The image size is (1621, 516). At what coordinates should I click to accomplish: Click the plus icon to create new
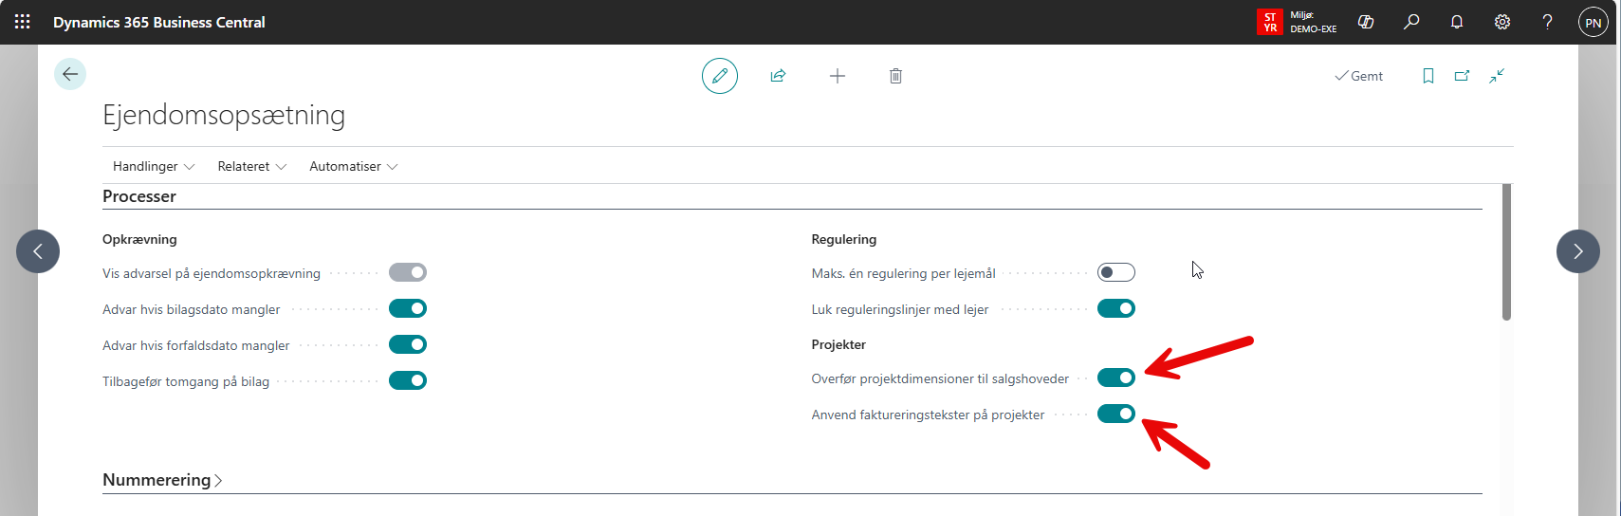coord(838,76)
